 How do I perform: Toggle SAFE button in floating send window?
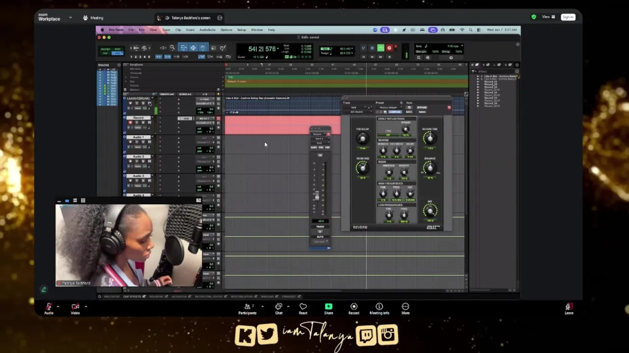click(314, 147)
